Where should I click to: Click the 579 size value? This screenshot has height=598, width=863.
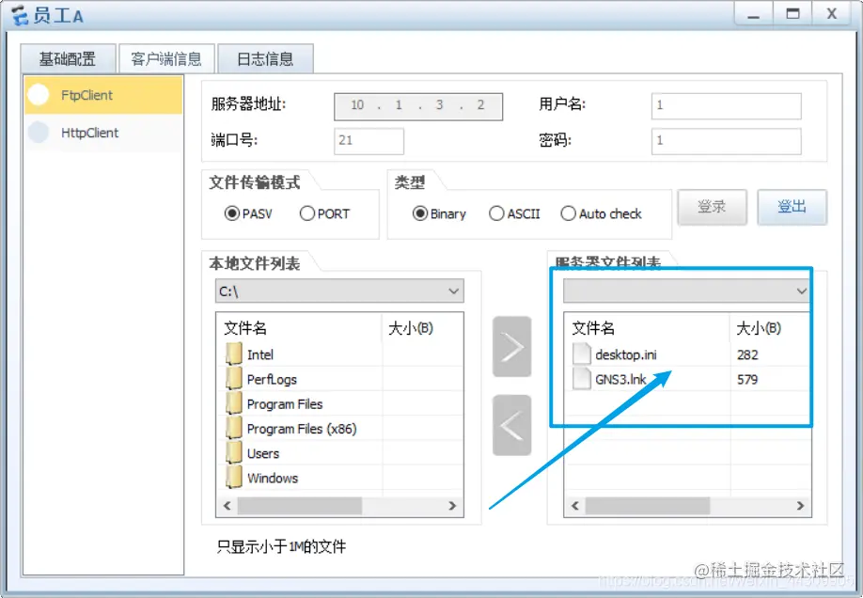(x=747, y=380)
